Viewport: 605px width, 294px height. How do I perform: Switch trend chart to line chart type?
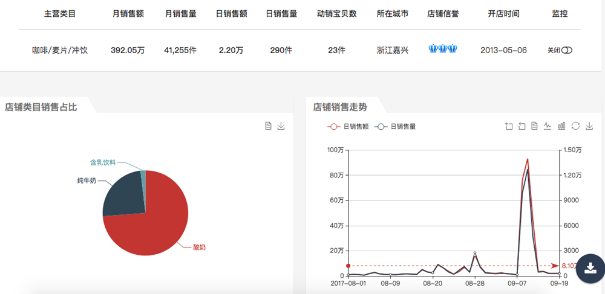point(548,126)
